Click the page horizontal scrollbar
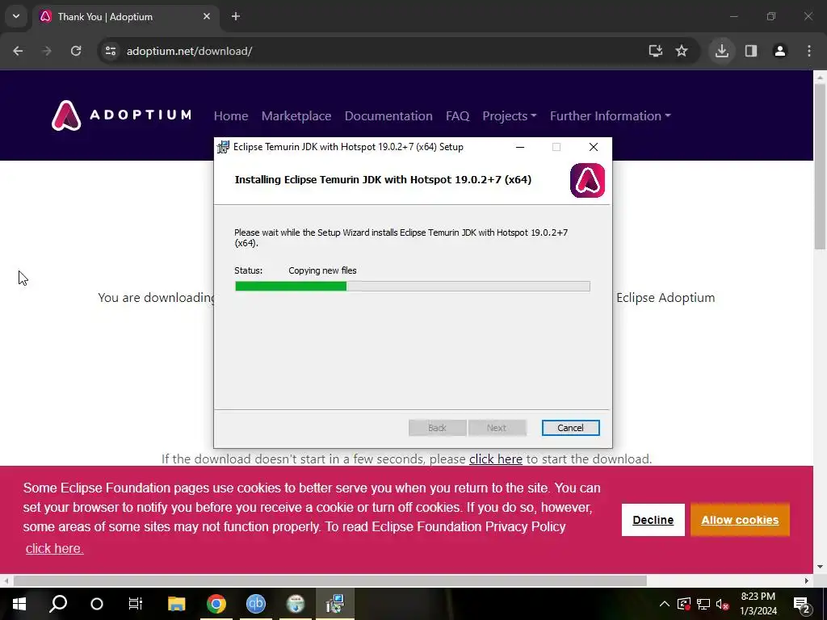This screenshot has height=620, width=827. 330,580
